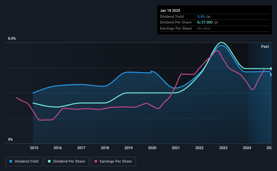Toggle the Earnings Per Share legend button

(113, 162)
